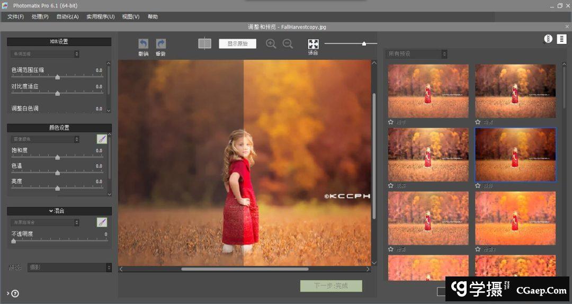Click the redo (重做) arrow icon

coord(160,44)
